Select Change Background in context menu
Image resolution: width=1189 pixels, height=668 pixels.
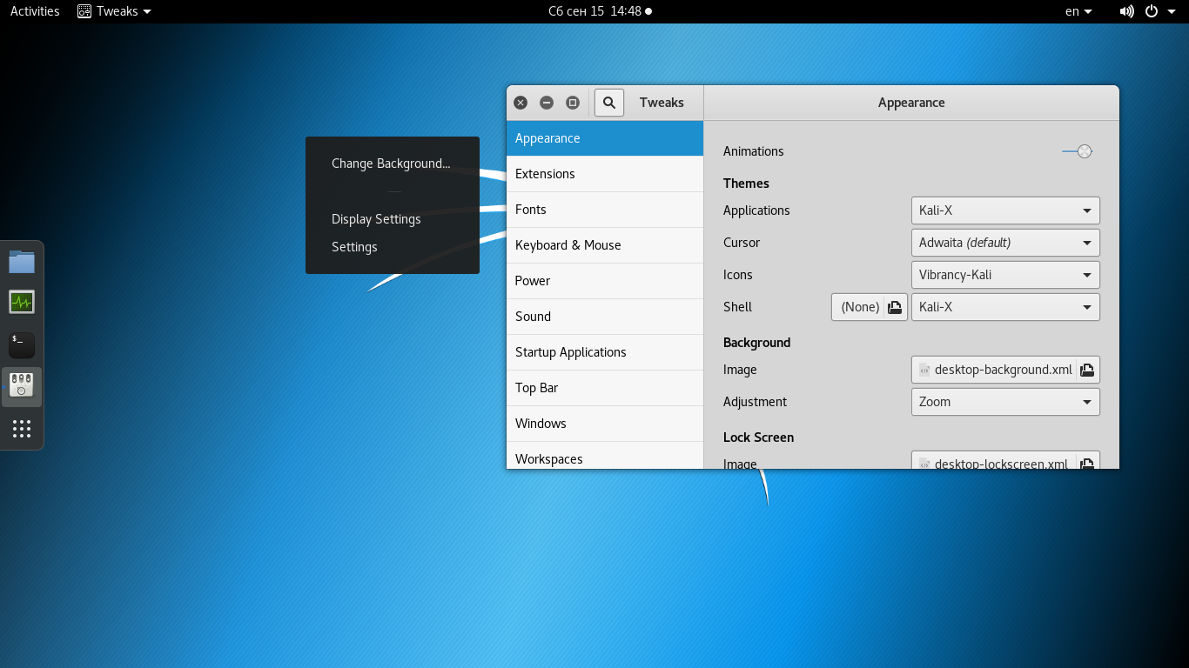click(x=391, y=164)
